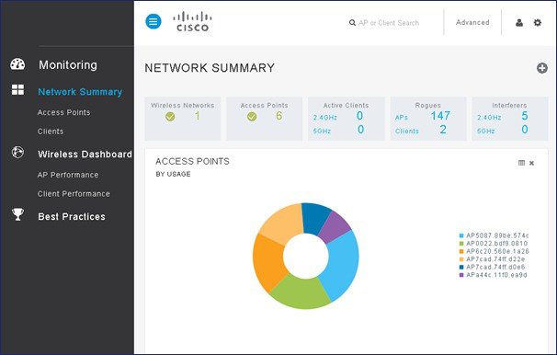Select the green donut chart segment
557x355 pixels.
tap(301, 292)
